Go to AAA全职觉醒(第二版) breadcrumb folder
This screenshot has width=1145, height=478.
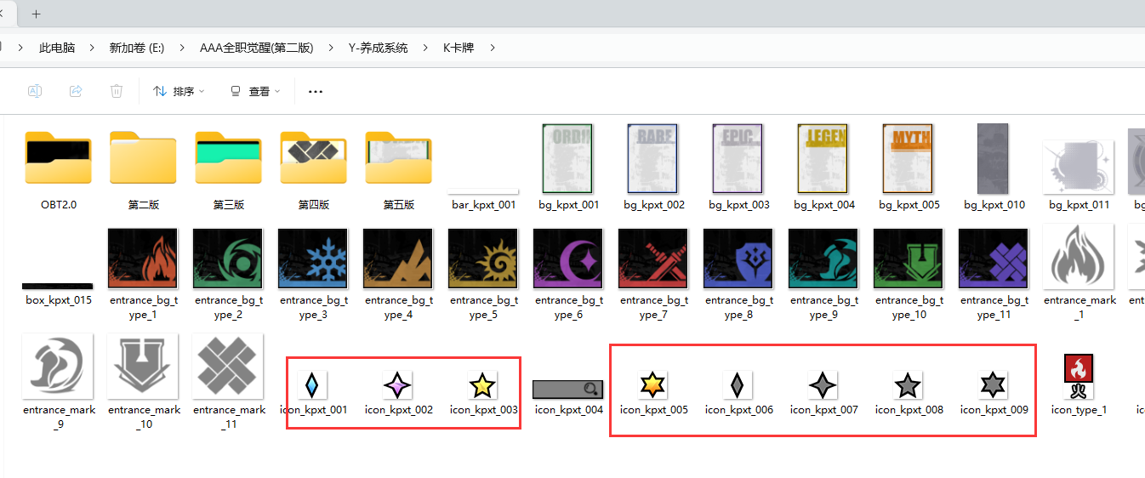(x=256, y=48)
